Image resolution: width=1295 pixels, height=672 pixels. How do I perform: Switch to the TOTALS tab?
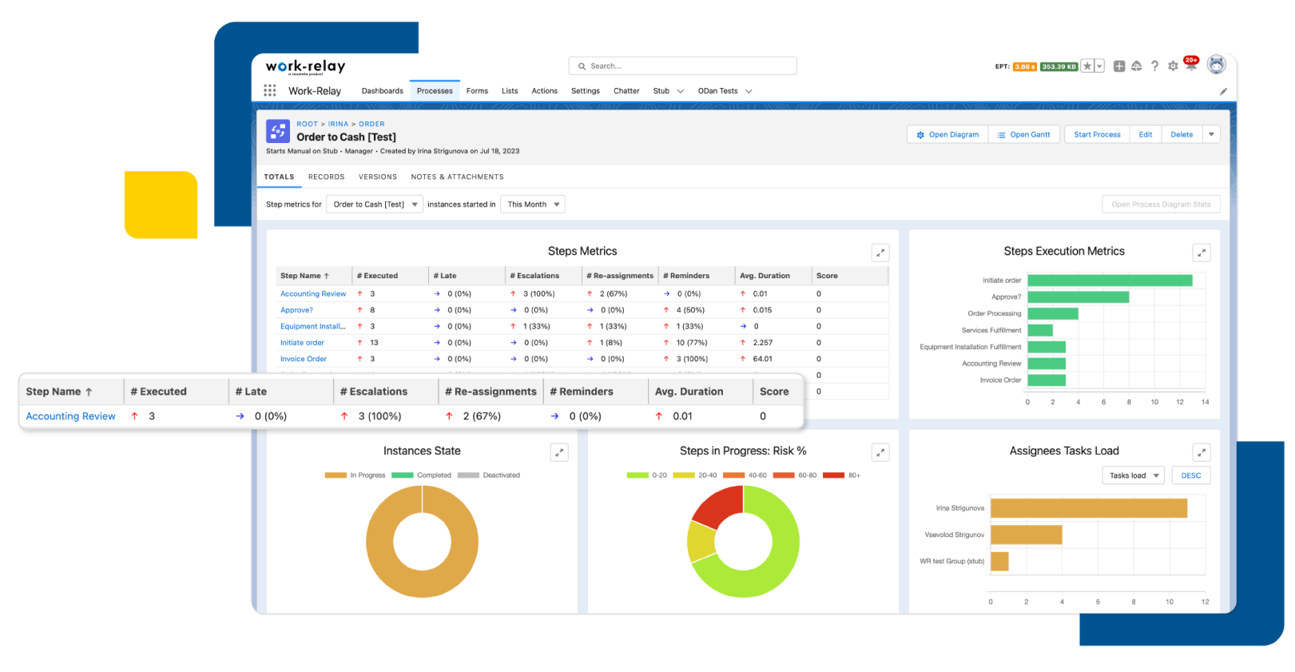[279, 177]
